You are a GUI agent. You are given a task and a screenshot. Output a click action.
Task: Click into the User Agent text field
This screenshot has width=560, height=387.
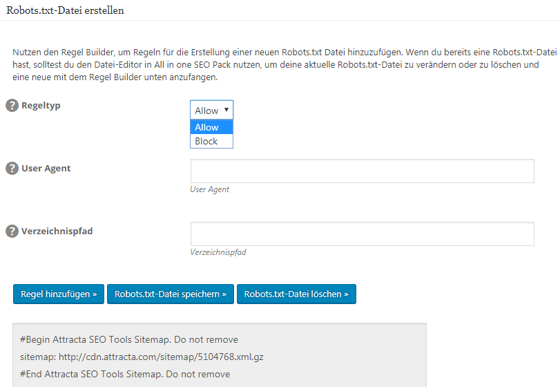[362, 171]
